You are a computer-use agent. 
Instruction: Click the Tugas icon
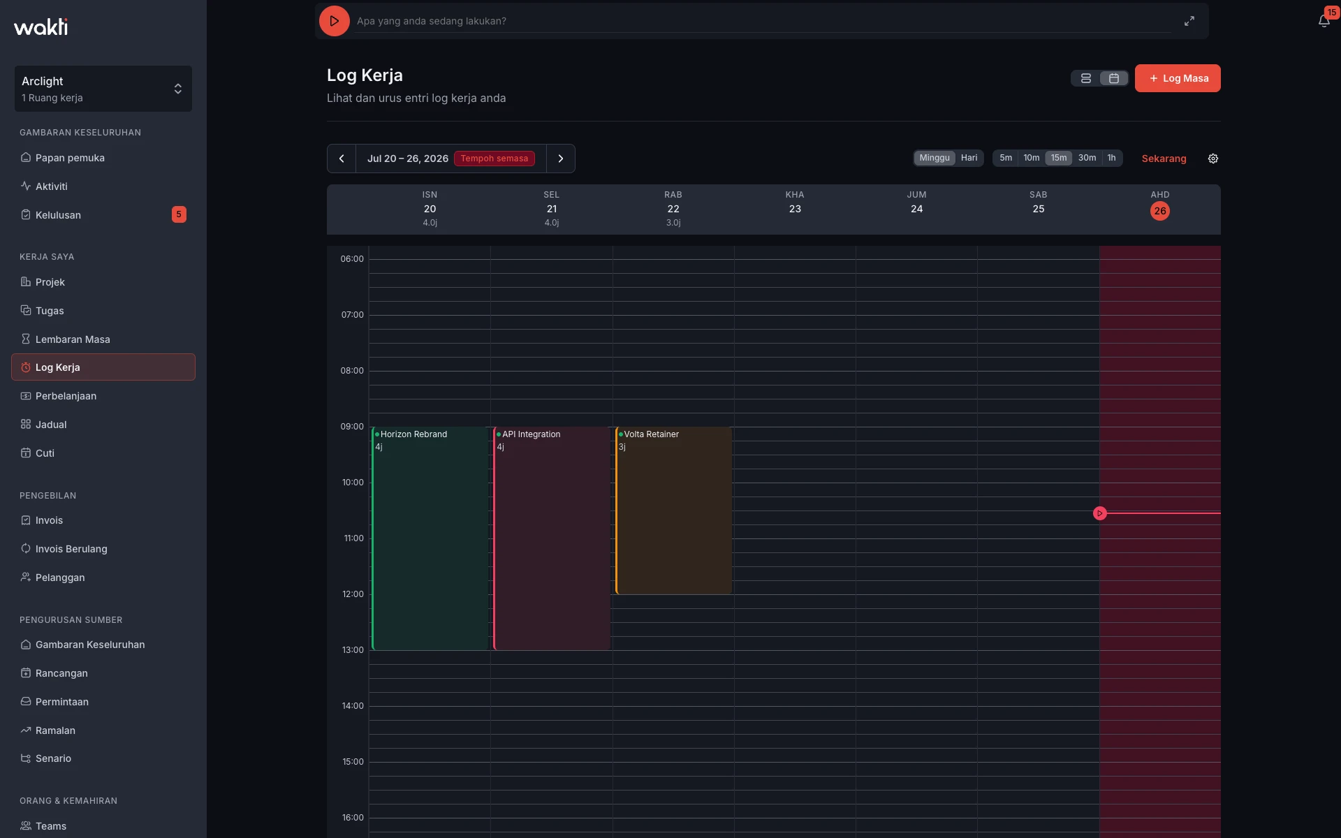pyautogui.click(x=26, y=311)
